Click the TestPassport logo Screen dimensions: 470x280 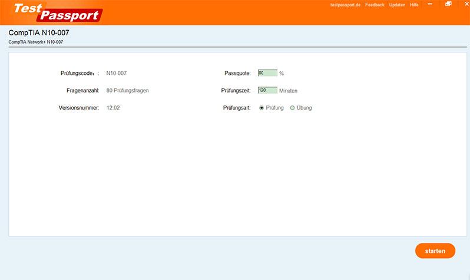[58, 12]
